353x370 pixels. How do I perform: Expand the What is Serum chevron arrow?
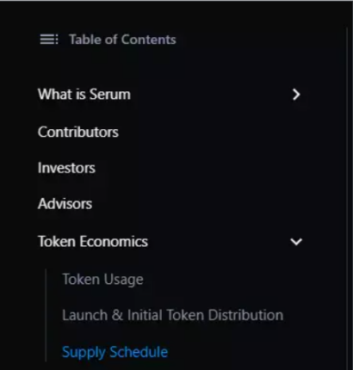[x=296, y=95]
